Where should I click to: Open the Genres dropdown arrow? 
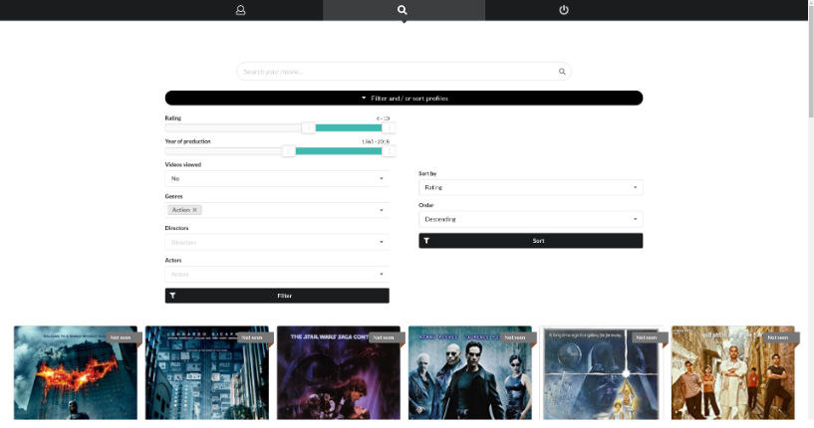(x=382, y=210)
